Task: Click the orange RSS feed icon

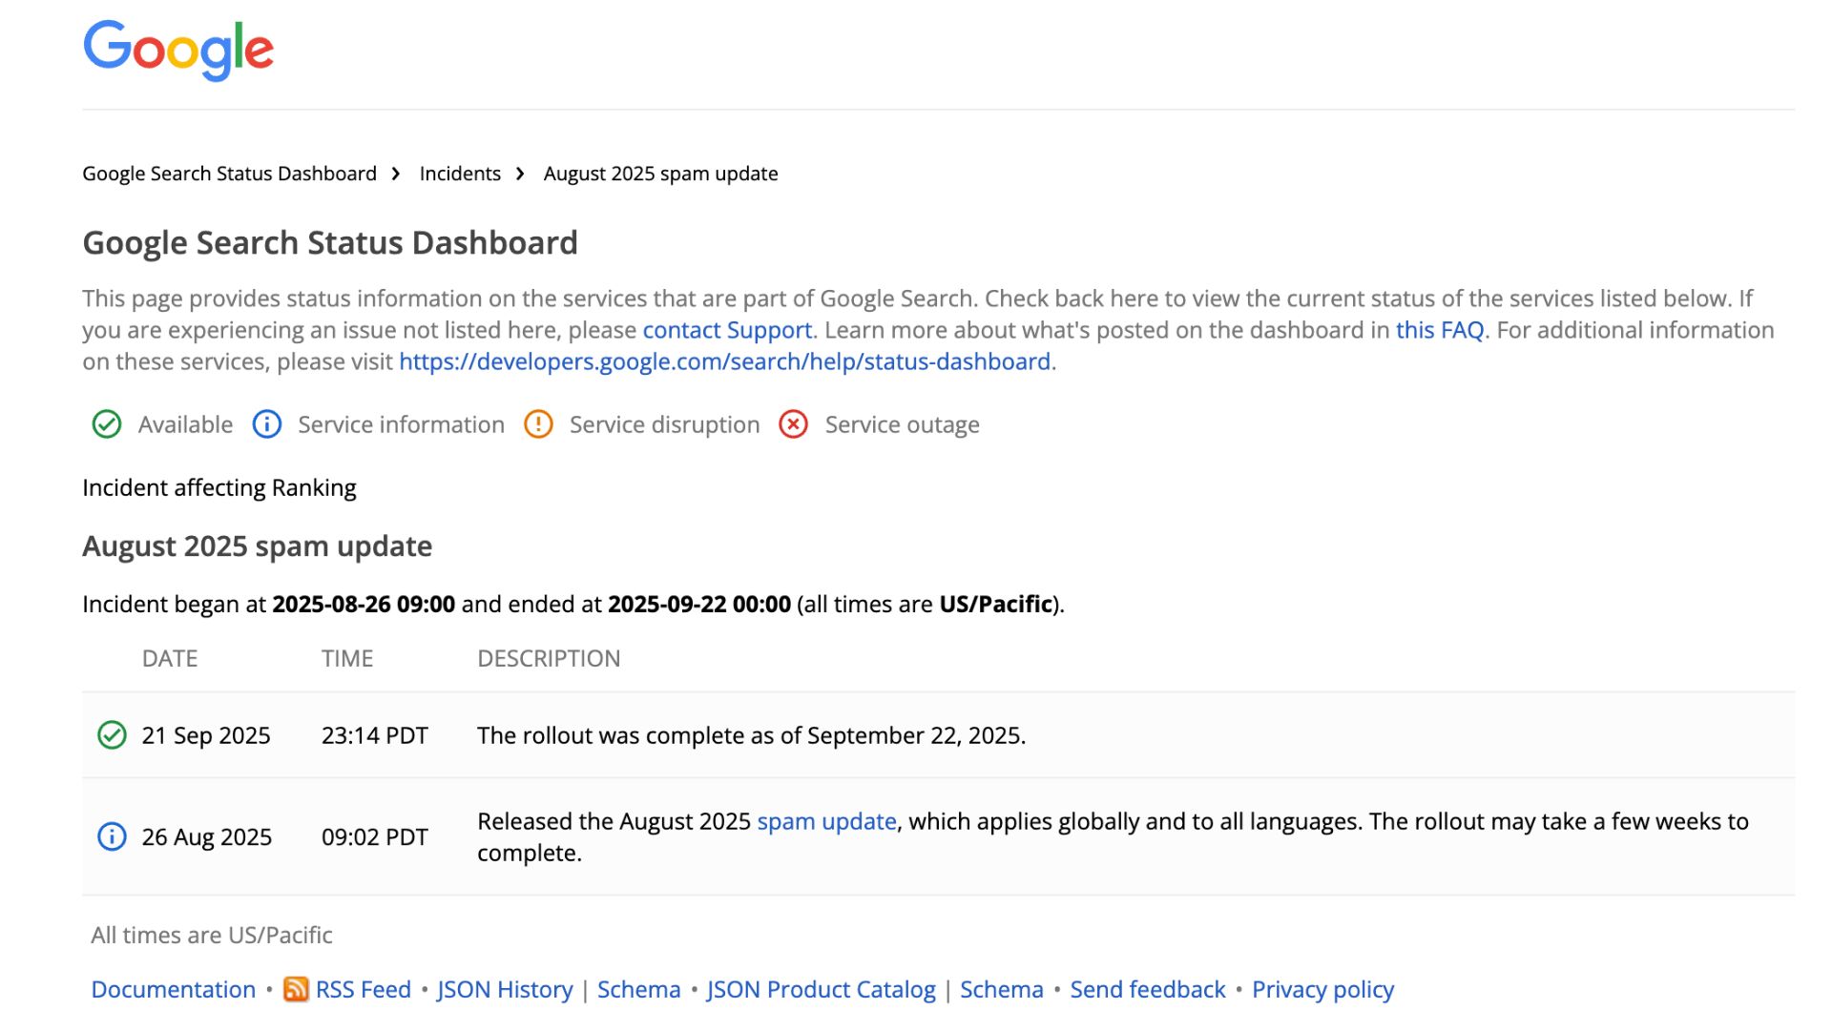Action: click(296, 990)
